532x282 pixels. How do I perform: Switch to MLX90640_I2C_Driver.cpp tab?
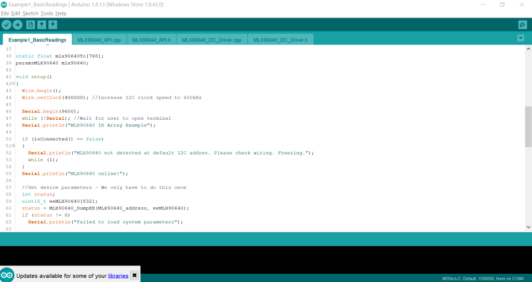(x=212, y=40)
